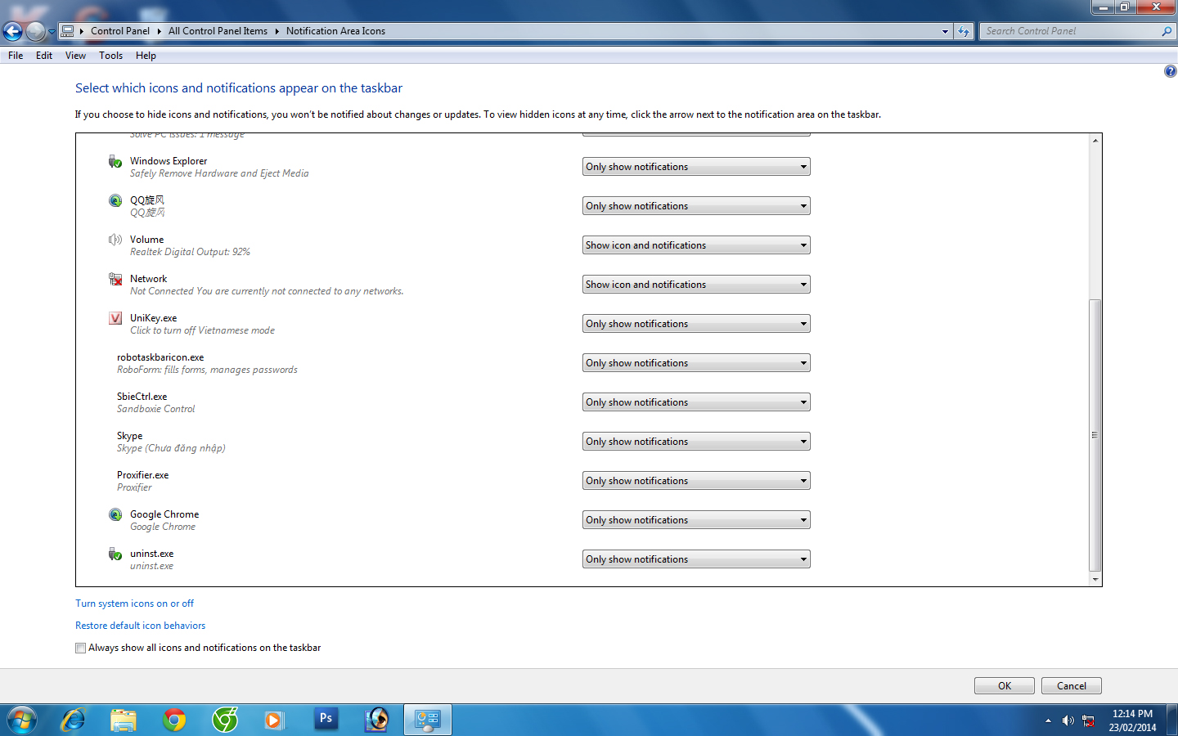Viewport: 1178px width, 736px height.
Task: Open the Volume behavior dropdown
Action: pyautogui.click(x=696, y=245)
